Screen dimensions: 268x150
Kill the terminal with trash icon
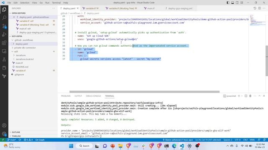tap(250, 96)
